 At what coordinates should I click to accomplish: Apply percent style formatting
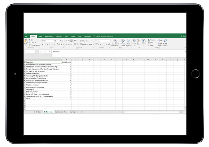coord(100,44)
